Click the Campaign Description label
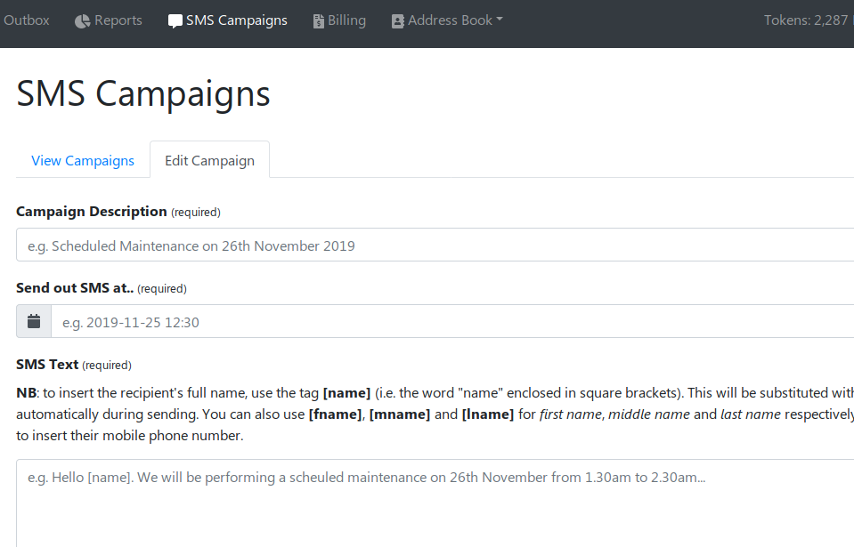854x547 pixels. [92, 211]
